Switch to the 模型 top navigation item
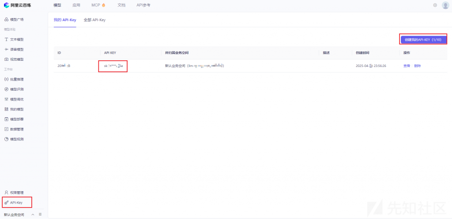Screen dimensions: 452x219 click(x=57, y=5)
